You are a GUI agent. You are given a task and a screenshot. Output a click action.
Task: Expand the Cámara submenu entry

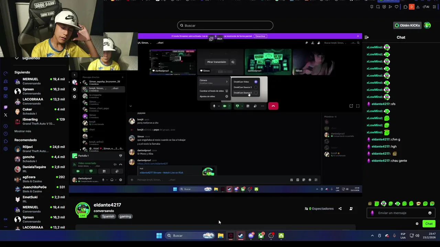pyautogui.click(x=213, y=82)
